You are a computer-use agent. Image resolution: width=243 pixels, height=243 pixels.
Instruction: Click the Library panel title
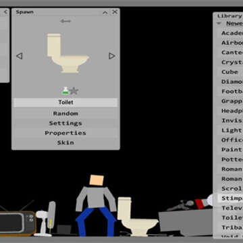pyautogui.click(x=230, y=16)
